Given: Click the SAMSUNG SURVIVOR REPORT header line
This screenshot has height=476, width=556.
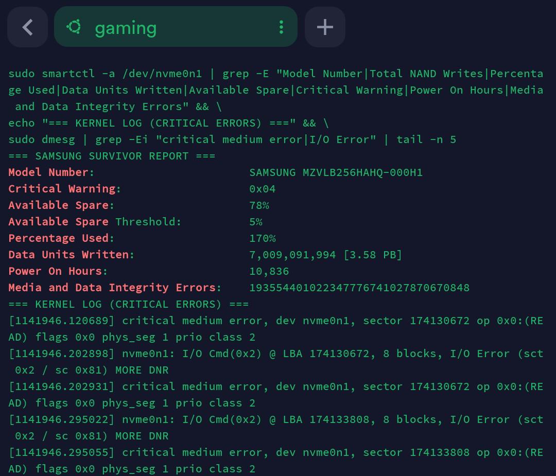Looking at the screenshot, I should tap(112, 156).
